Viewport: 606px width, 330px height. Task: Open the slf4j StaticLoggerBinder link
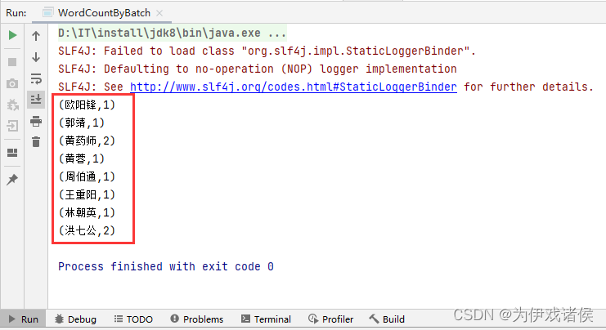(x=294, y=87)
